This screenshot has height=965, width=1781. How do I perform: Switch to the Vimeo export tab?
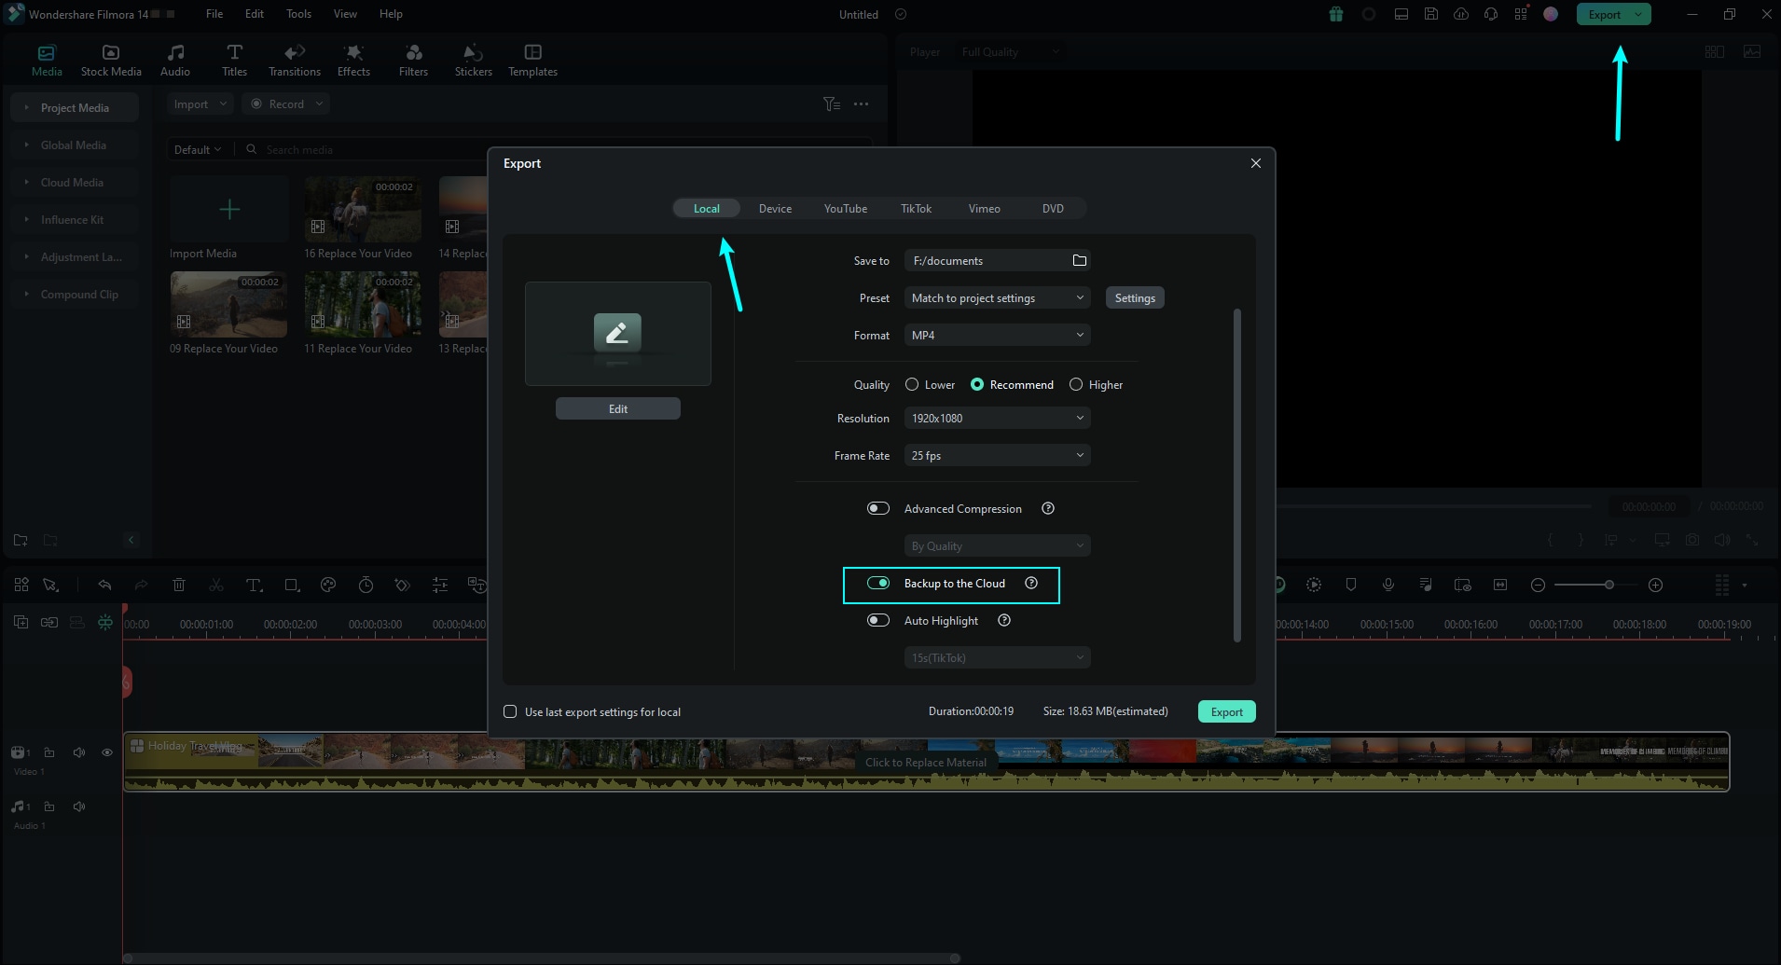pos(984,208)
